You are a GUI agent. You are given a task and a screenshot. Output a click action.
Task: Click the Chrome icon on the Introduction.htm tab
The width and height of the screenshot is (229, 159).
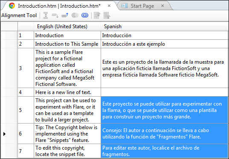(x=12, y=6)
